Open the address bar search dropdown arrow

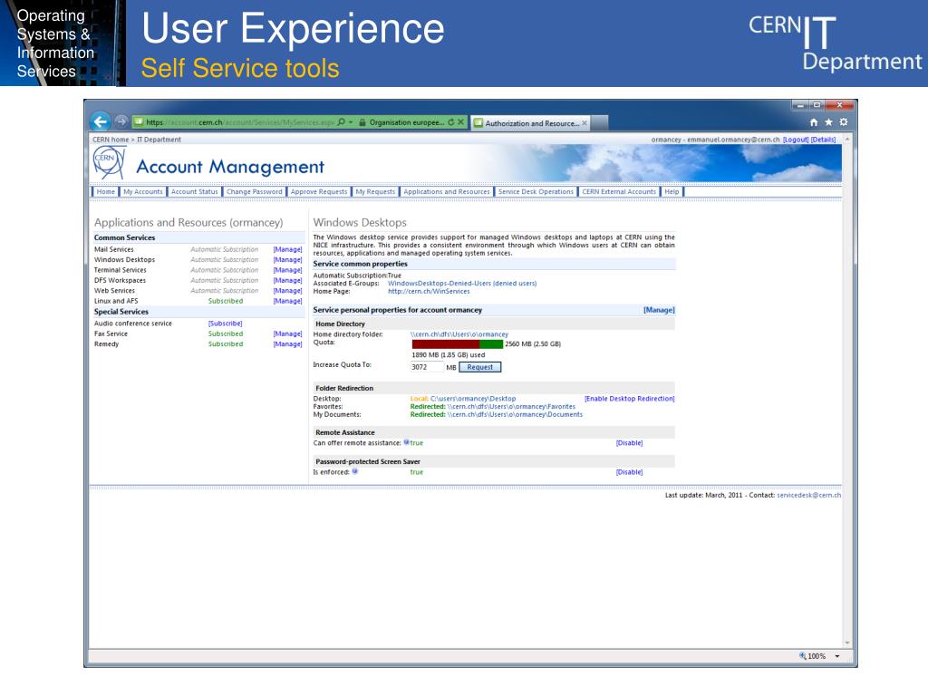click(x=351, y=122)
